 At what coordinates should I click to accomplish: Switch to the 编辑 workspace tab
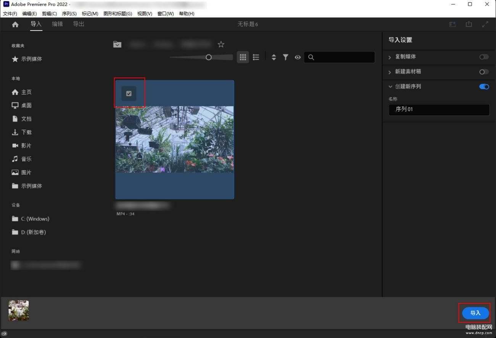(57, 24)
